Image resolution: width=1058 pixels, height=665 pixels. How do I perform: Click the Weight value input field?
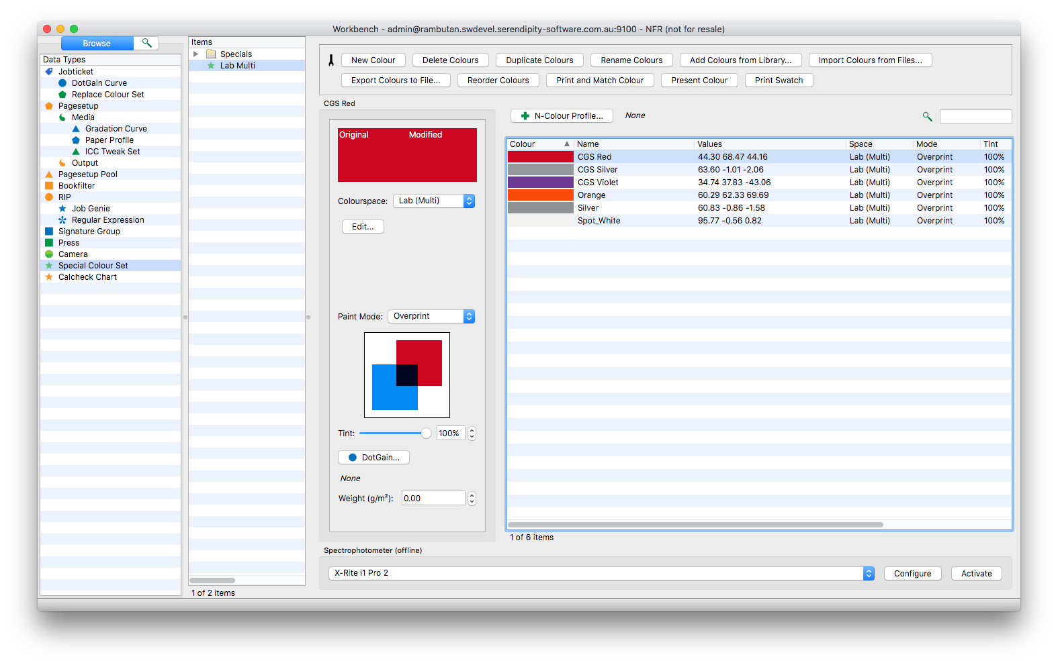click(x=433, y=499)
